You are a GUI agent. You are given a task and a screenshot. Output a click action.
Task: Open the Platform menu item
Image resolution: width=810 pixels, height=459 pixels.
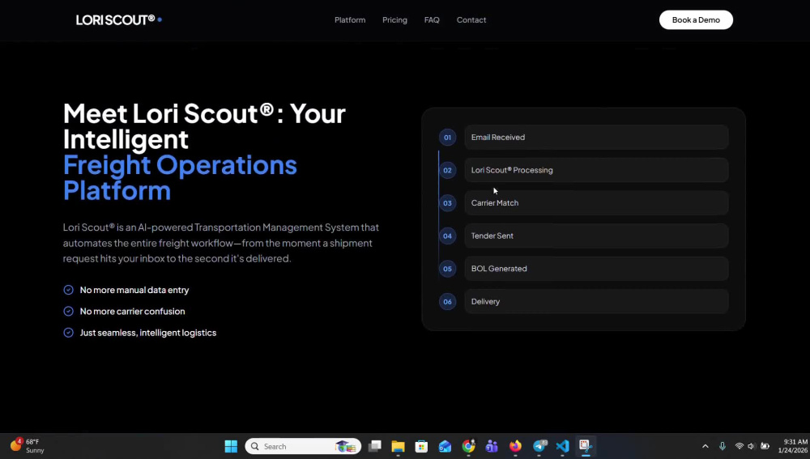[350, 19]
